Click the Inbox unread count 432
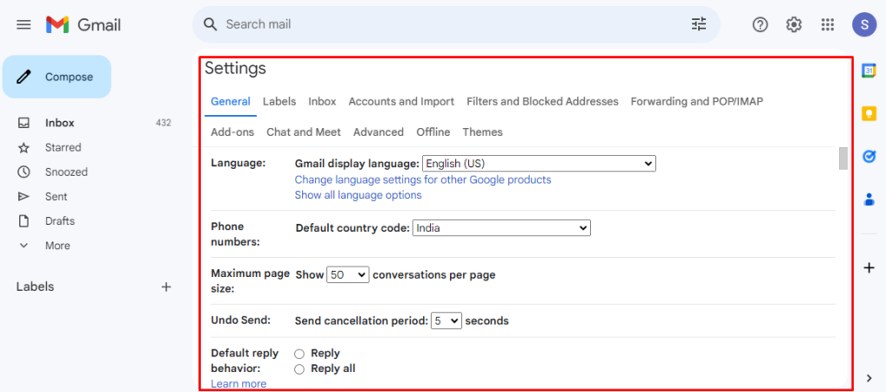The image size is (886, 392). pos(164,123)
